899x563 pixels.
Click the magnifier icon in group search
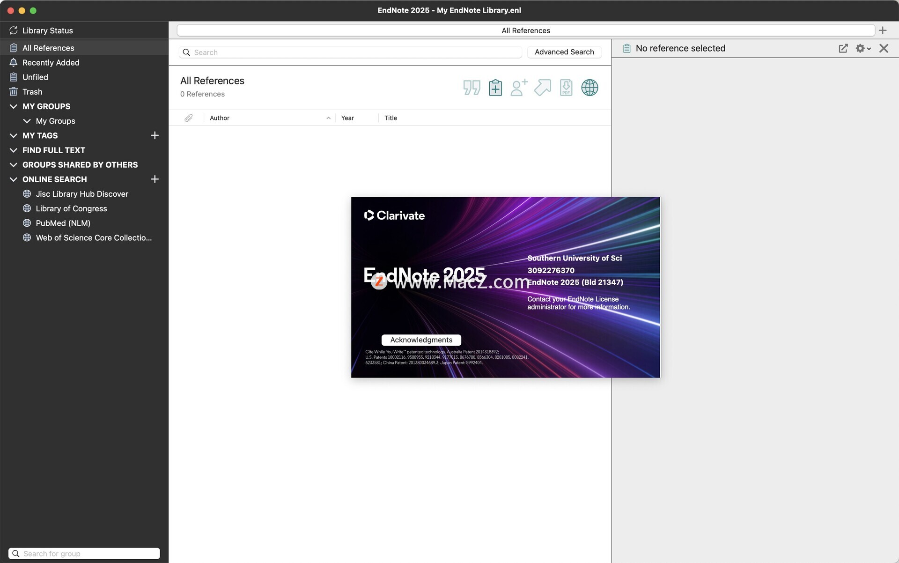pos(15,554)
